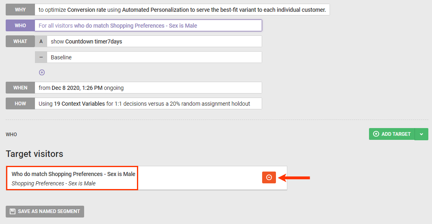Expand the Add Target dropdown arrow
The width and height of the screenshot is (432, 224).
click(x=421, y=134)
